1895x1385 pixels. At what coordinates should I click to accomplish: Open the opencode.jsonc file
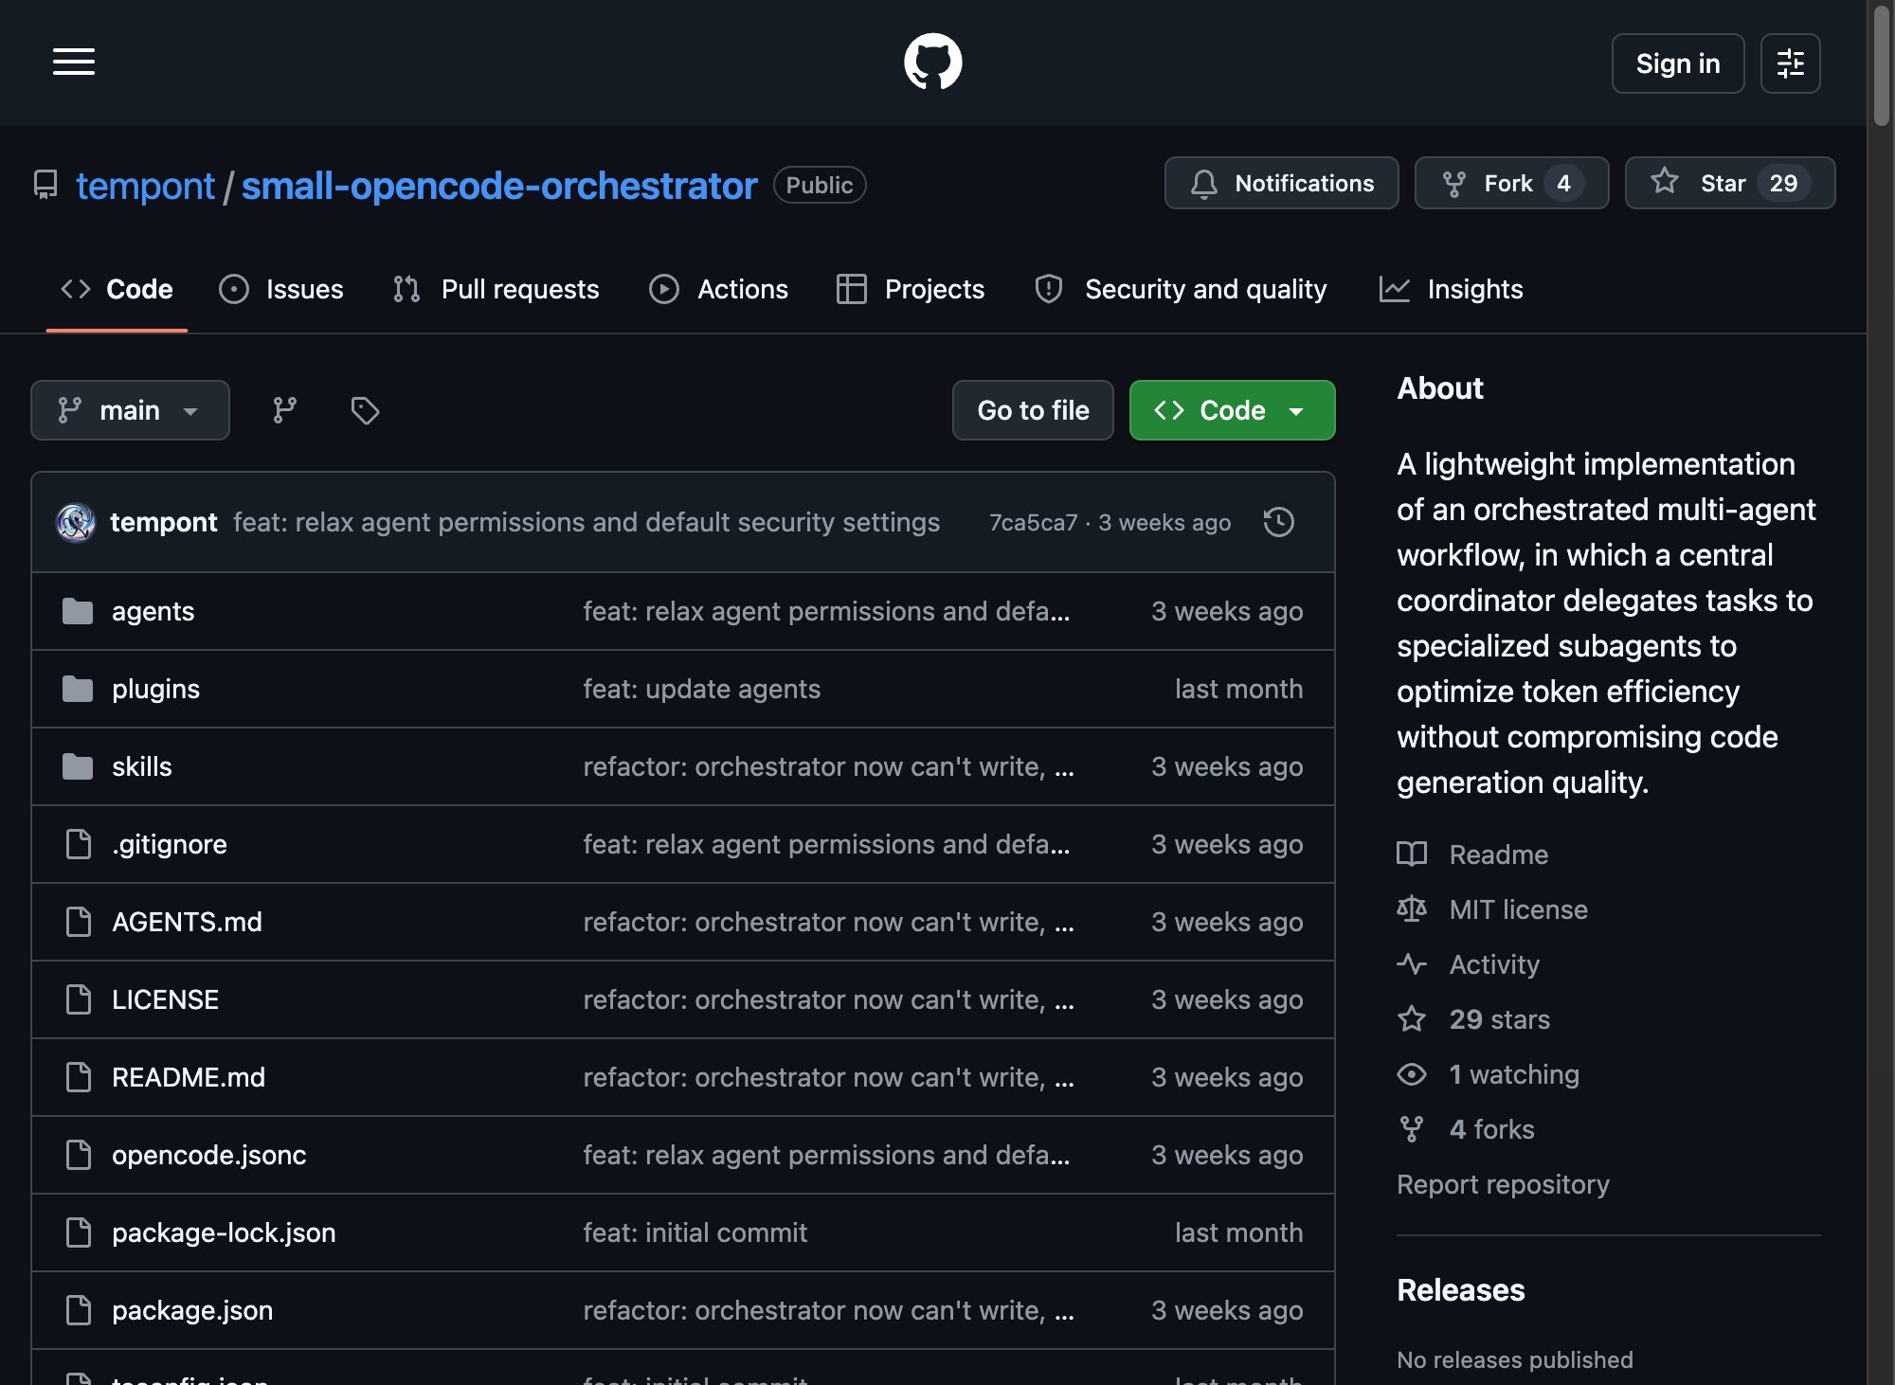[x=209, y=1155]
